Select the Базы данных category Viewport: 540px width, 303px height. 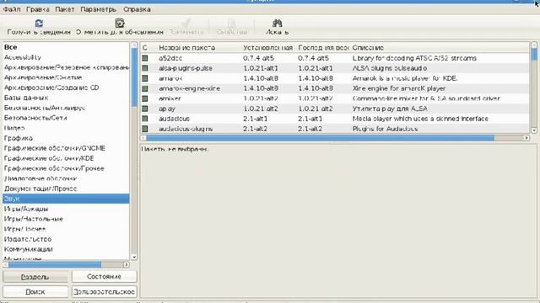[x=66, y=98]
